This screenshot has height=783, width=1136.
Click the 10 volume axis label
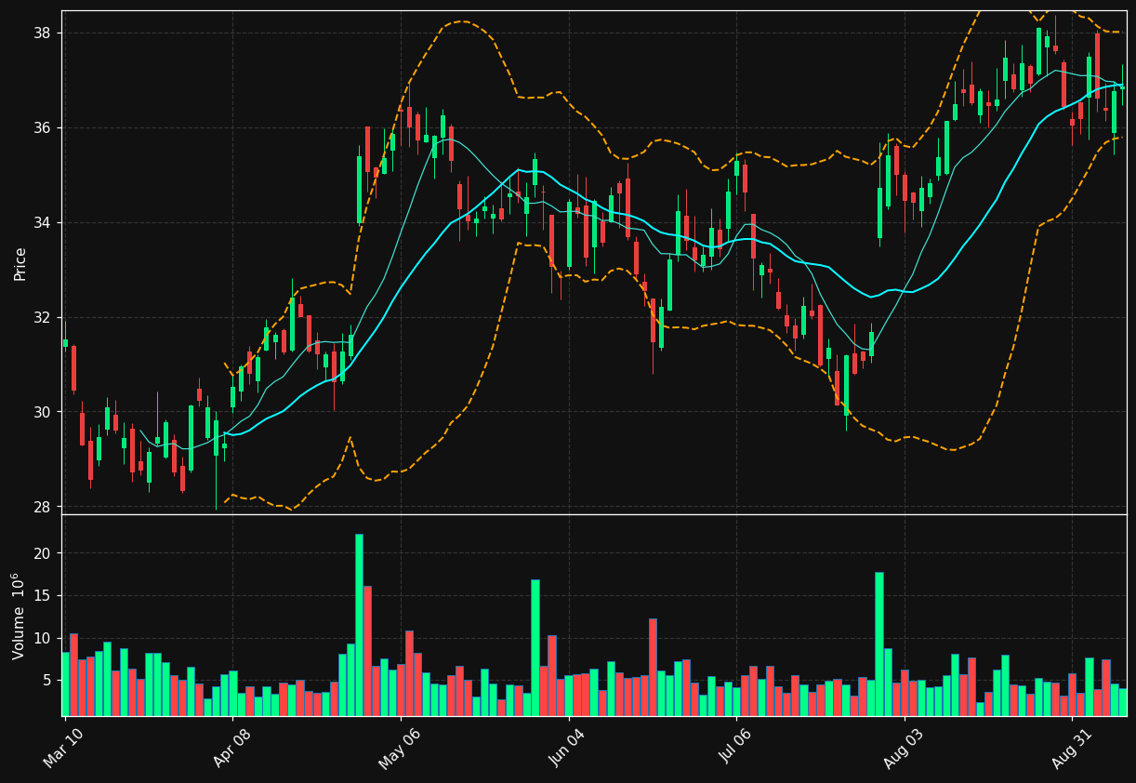tap(44, 639)
